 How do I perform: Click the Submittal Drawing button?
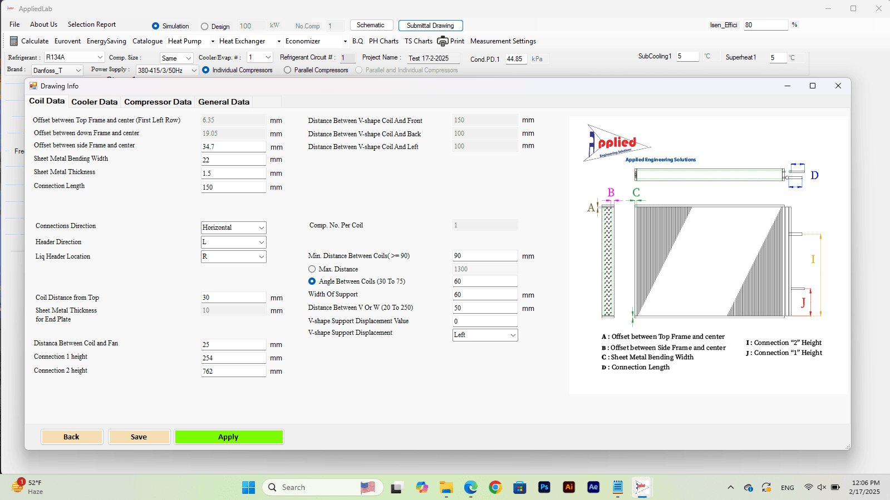pyautogui.click(x=430, y=26)
